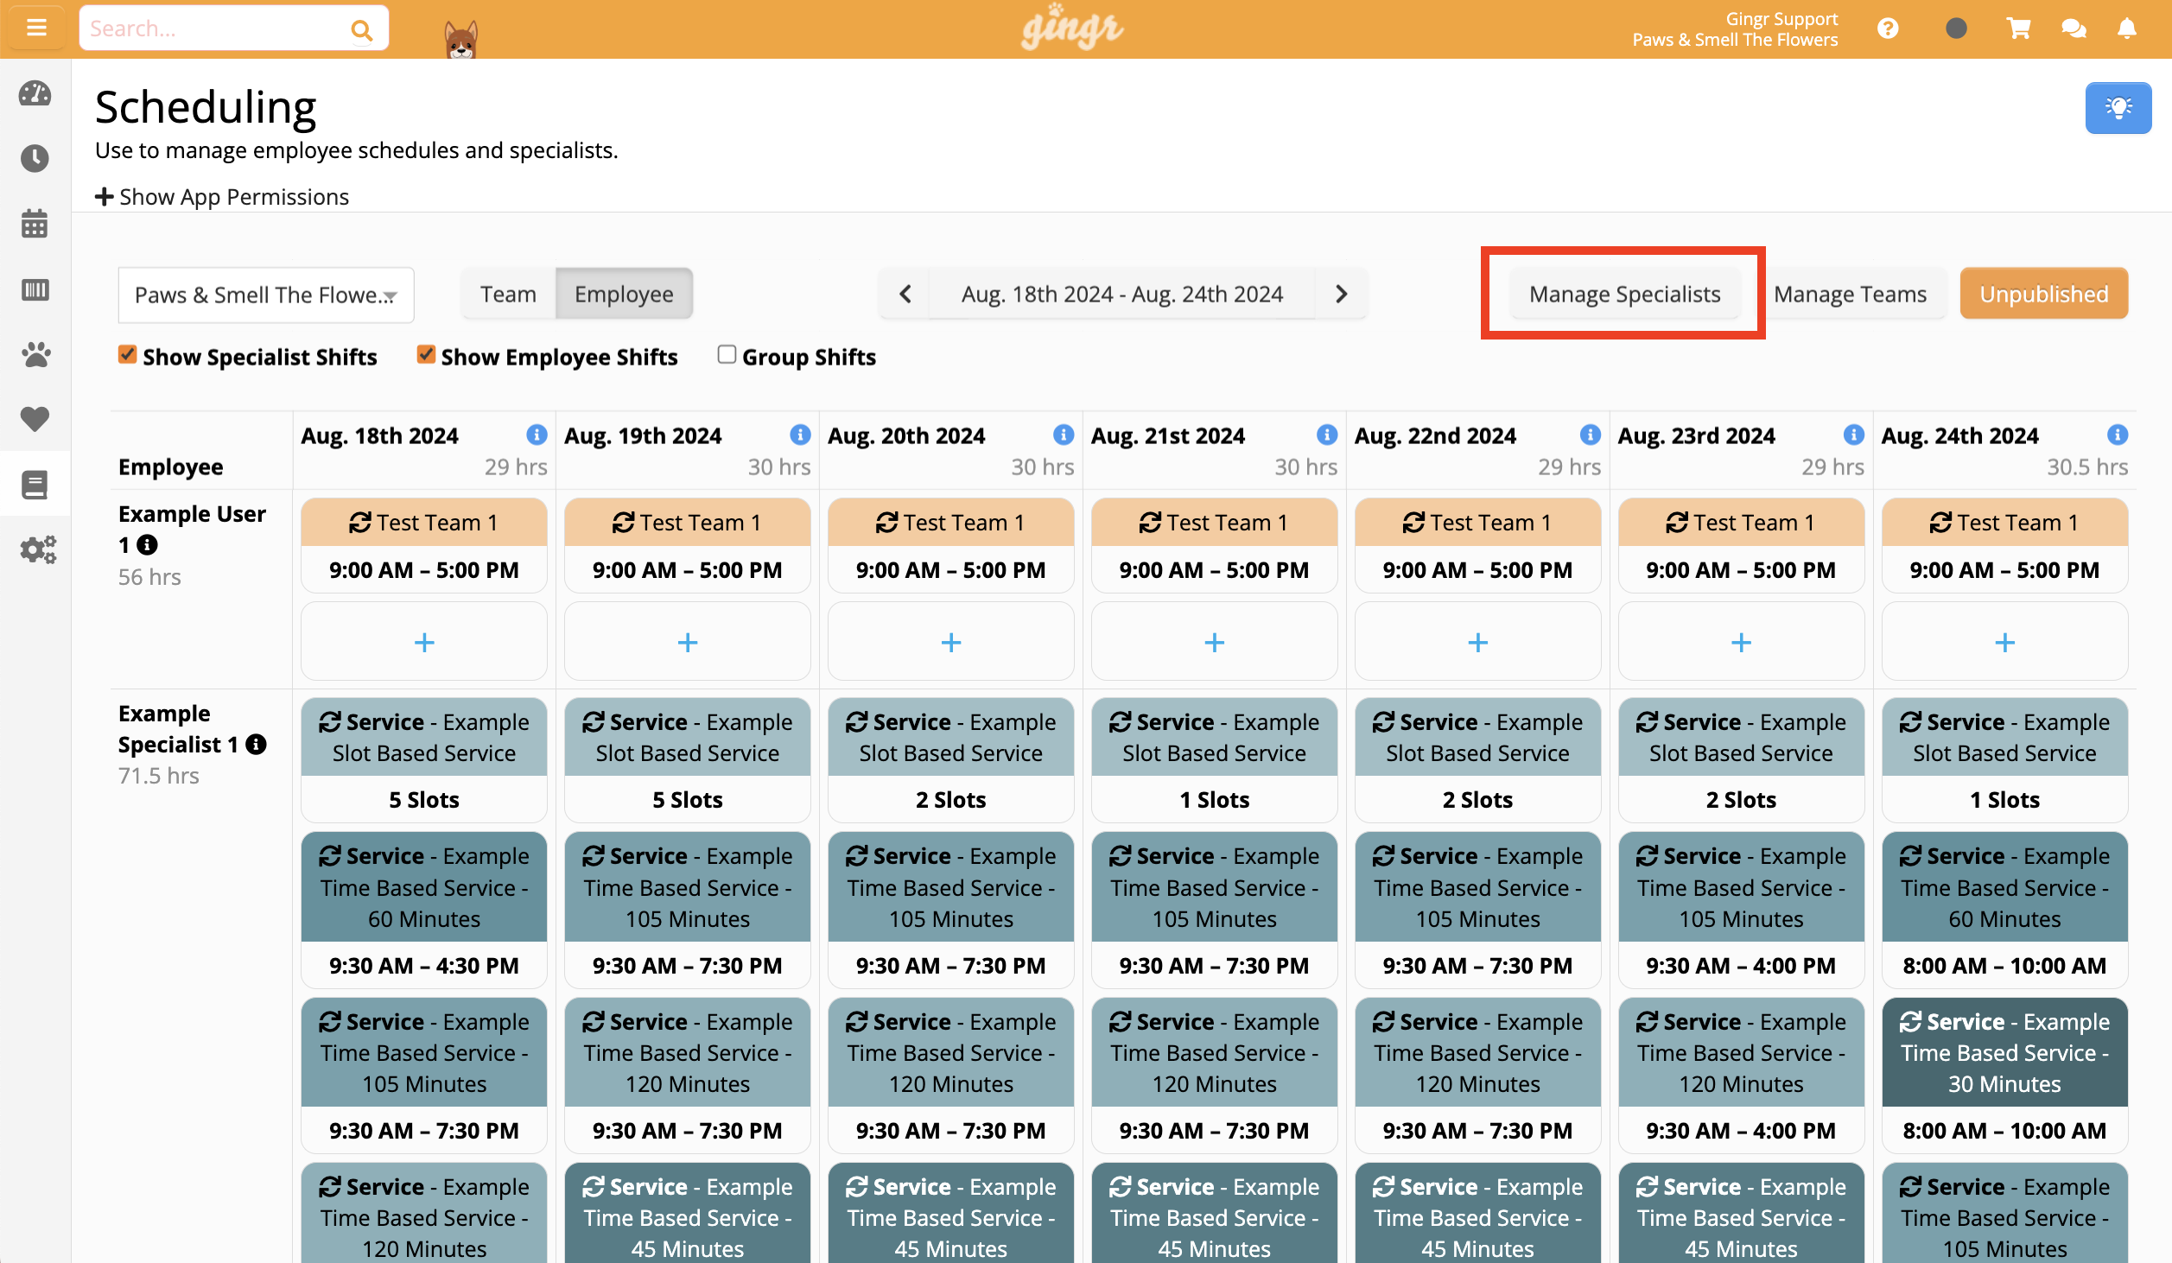This screenshot has width=2172, height=1263.
Task: Click the shopping cart icon in header
Action: [x=2017, y=28]
